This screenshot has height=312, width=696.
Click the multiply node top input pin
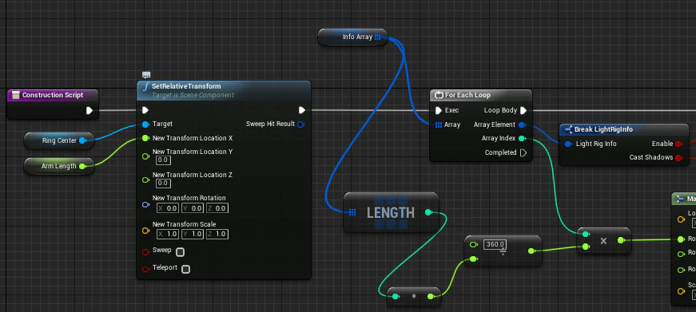586,234
